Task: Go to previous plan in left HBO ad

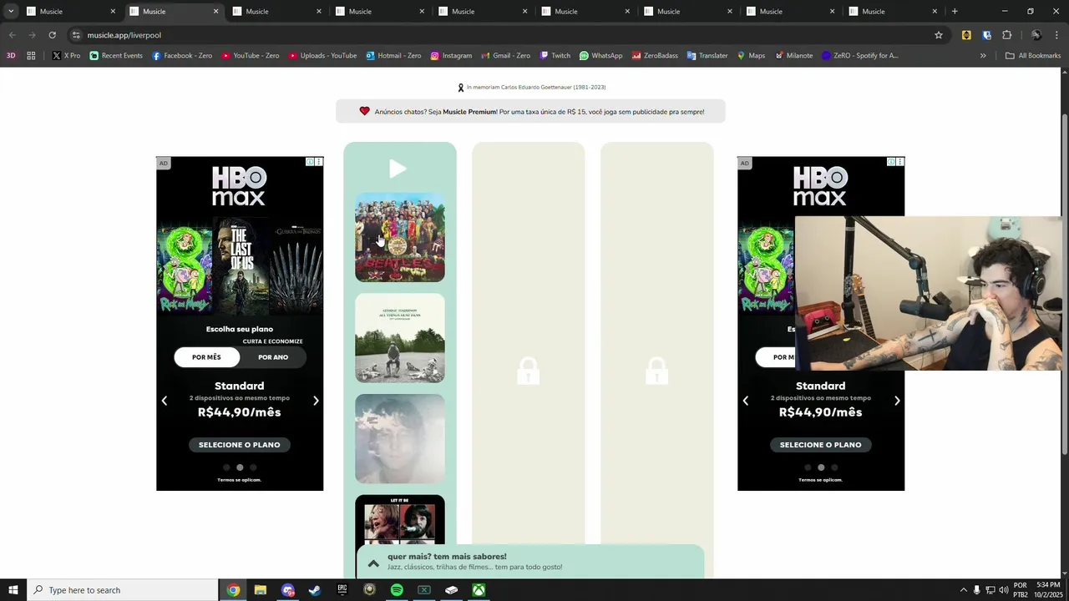Action: pos(165,401)
